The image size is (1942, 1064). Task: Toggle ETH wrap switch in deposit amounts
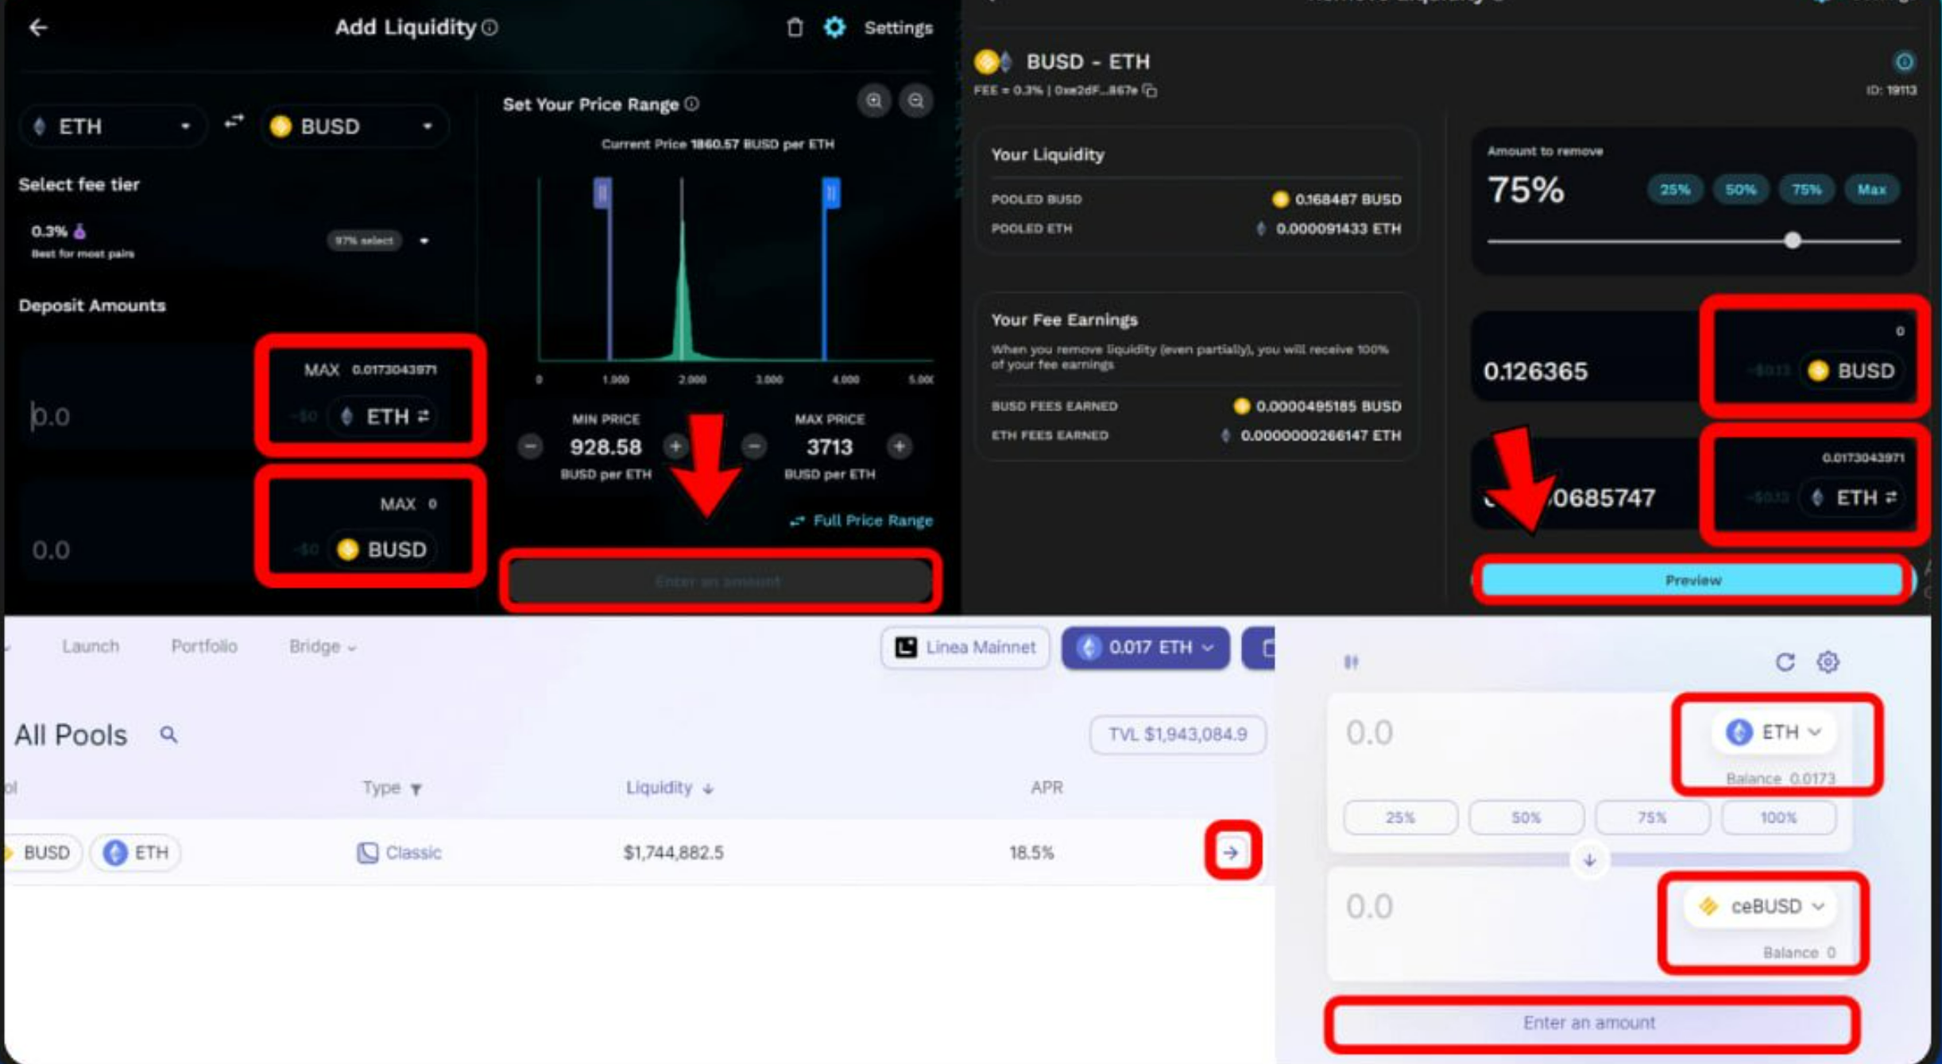(x=424, y=416)
